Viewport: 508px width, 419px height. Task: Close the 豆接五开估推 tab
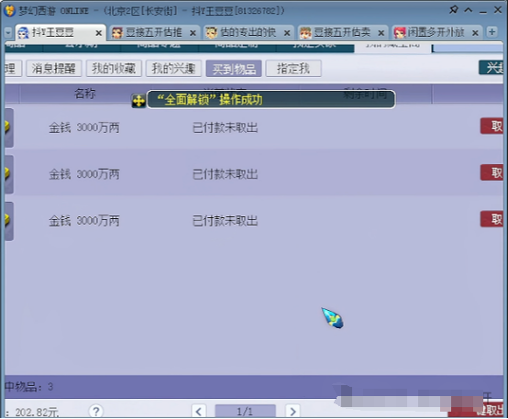193,33
